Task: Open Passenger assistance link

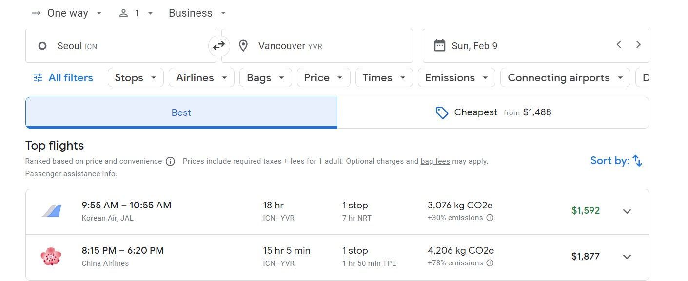Action: pos(62,174)
